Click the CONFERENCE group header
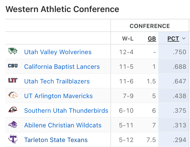Image resolution: width=190 pixels, height=147 pixels. [x=150, y=26]
